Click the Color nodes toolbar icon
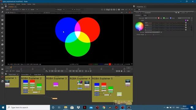Viewport: 196px width, 110px height. (x=2, y=24)
